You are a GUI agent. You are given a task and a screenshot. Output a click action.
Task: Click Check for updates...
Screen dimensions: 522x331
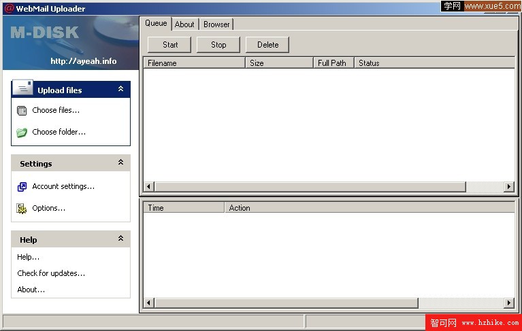pos(51,273)
